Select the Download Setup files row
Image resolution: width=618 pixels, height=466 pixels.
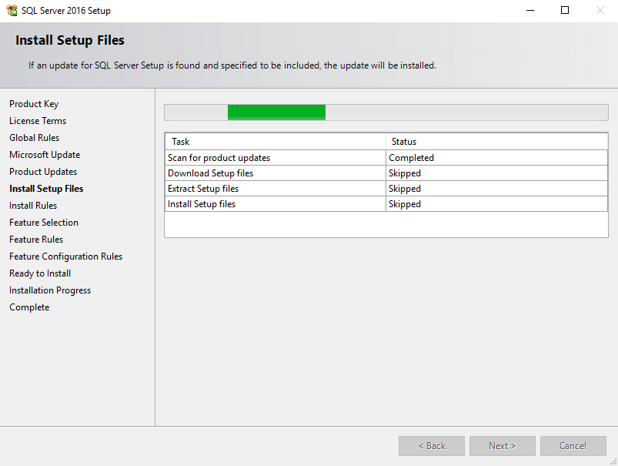click(x=386, y=173)
